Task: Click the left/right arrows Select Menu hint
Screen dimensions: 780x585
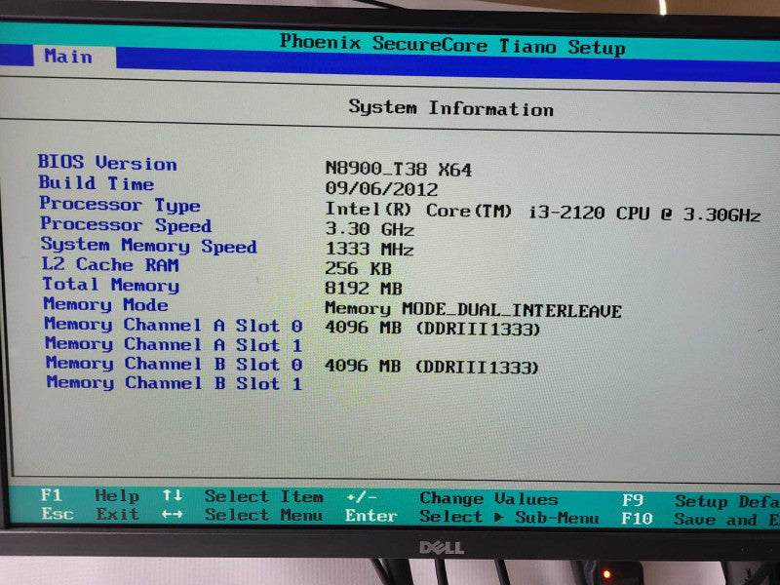Action: 242,515
